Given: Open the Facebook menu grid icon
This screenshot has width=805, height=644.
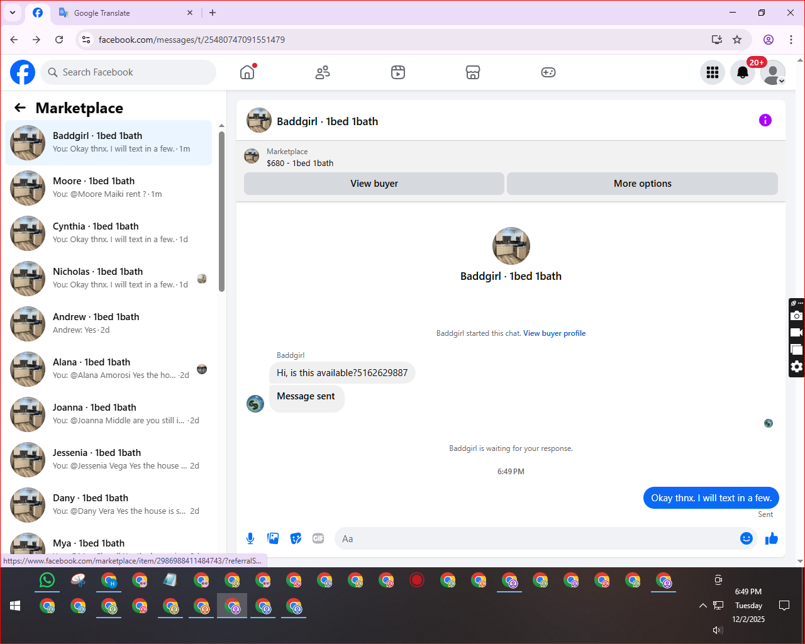Looking at the screenshot, I should point(713,72).
